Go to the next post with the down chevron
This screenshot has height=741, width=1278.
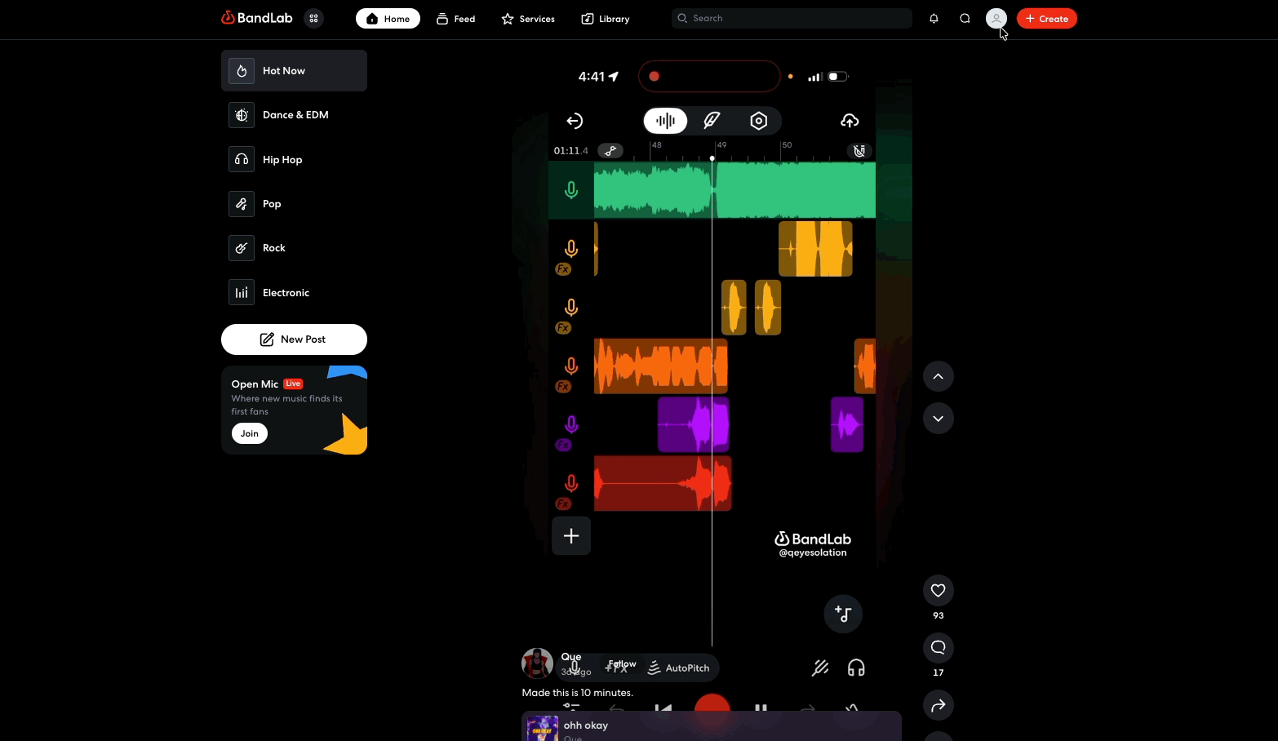(x=939, y=419)
